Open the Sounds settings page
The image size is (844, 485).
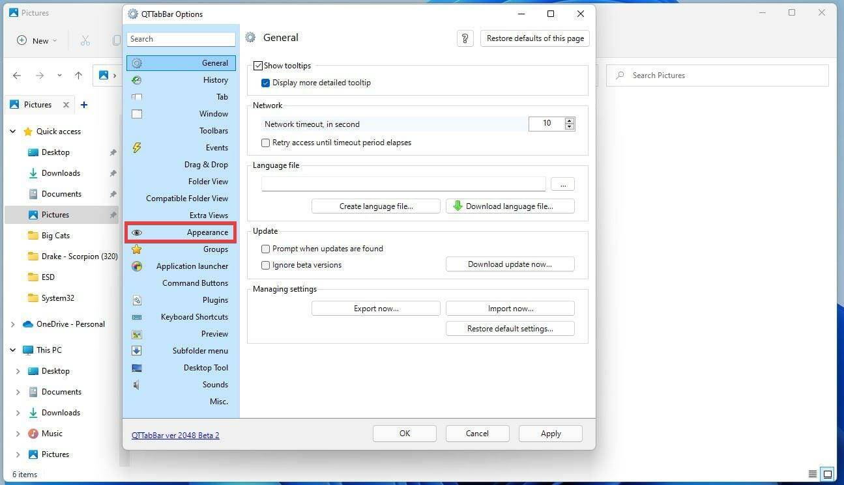click(215, 384)
